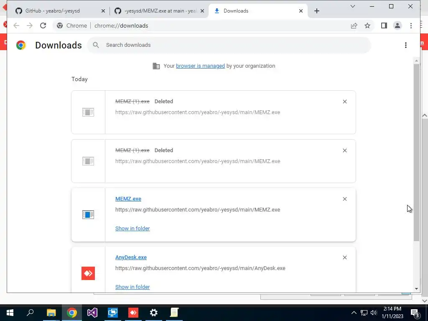The height and width of the screenshot is (321, 428).
Task: Click the Search downloads field
Action: click(x=229, y=45)
